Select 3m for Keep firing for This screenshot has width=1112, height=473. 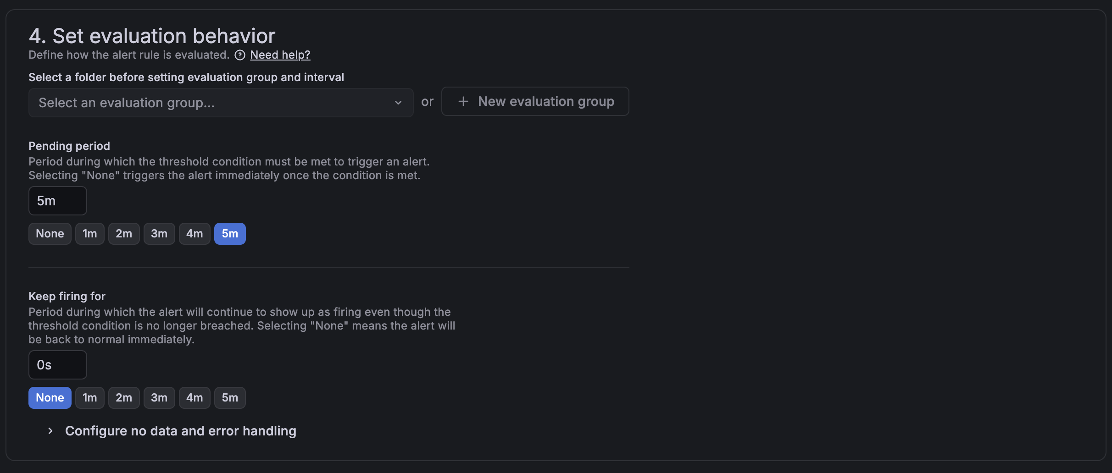pyautogui.click(x=159, y=397)
